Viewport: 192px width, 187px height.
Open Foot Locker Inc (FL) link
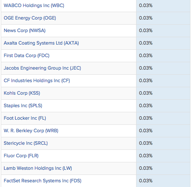tap(25, 118)
